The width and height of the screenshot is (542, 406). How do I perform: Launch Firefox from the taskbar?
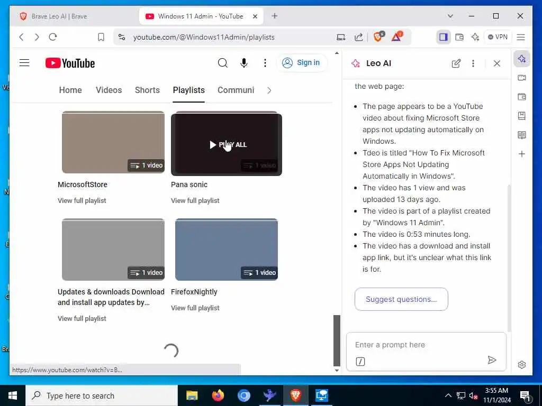point(218,395)
